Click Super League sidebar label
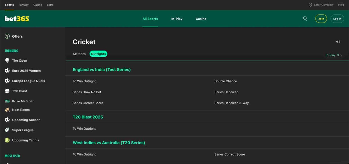Viewport: 349px width, 164px height. click(23, 130)
